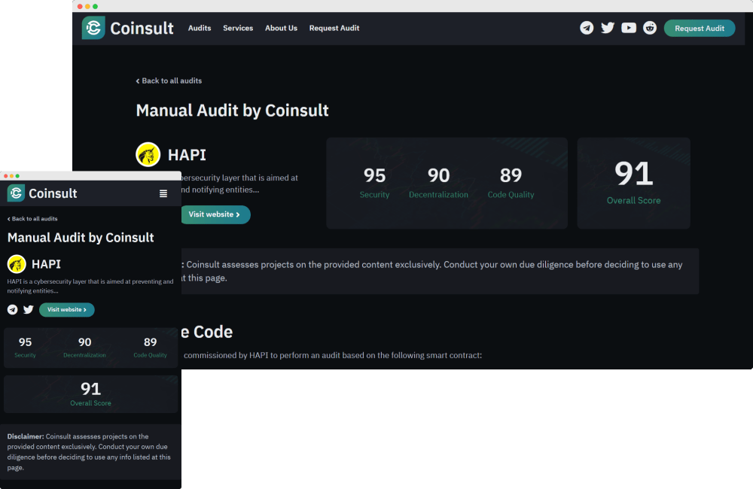The image size is (753, 489).
Task: Click Visit website button in desktop view
Action: click(215, 214)
